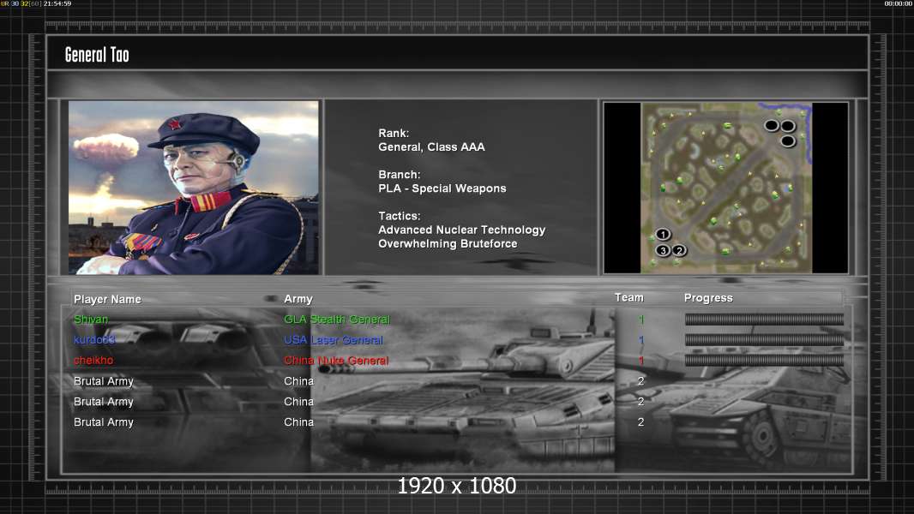Click the 'Branch:' label
The width and height of the screenshot is (914, 514).
400,175
